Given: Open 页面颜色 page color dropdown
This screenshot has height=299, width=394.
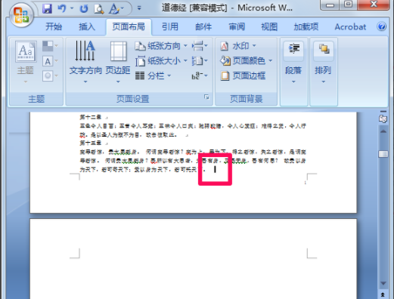Looking at the screenshot, I should click(247, 60).
